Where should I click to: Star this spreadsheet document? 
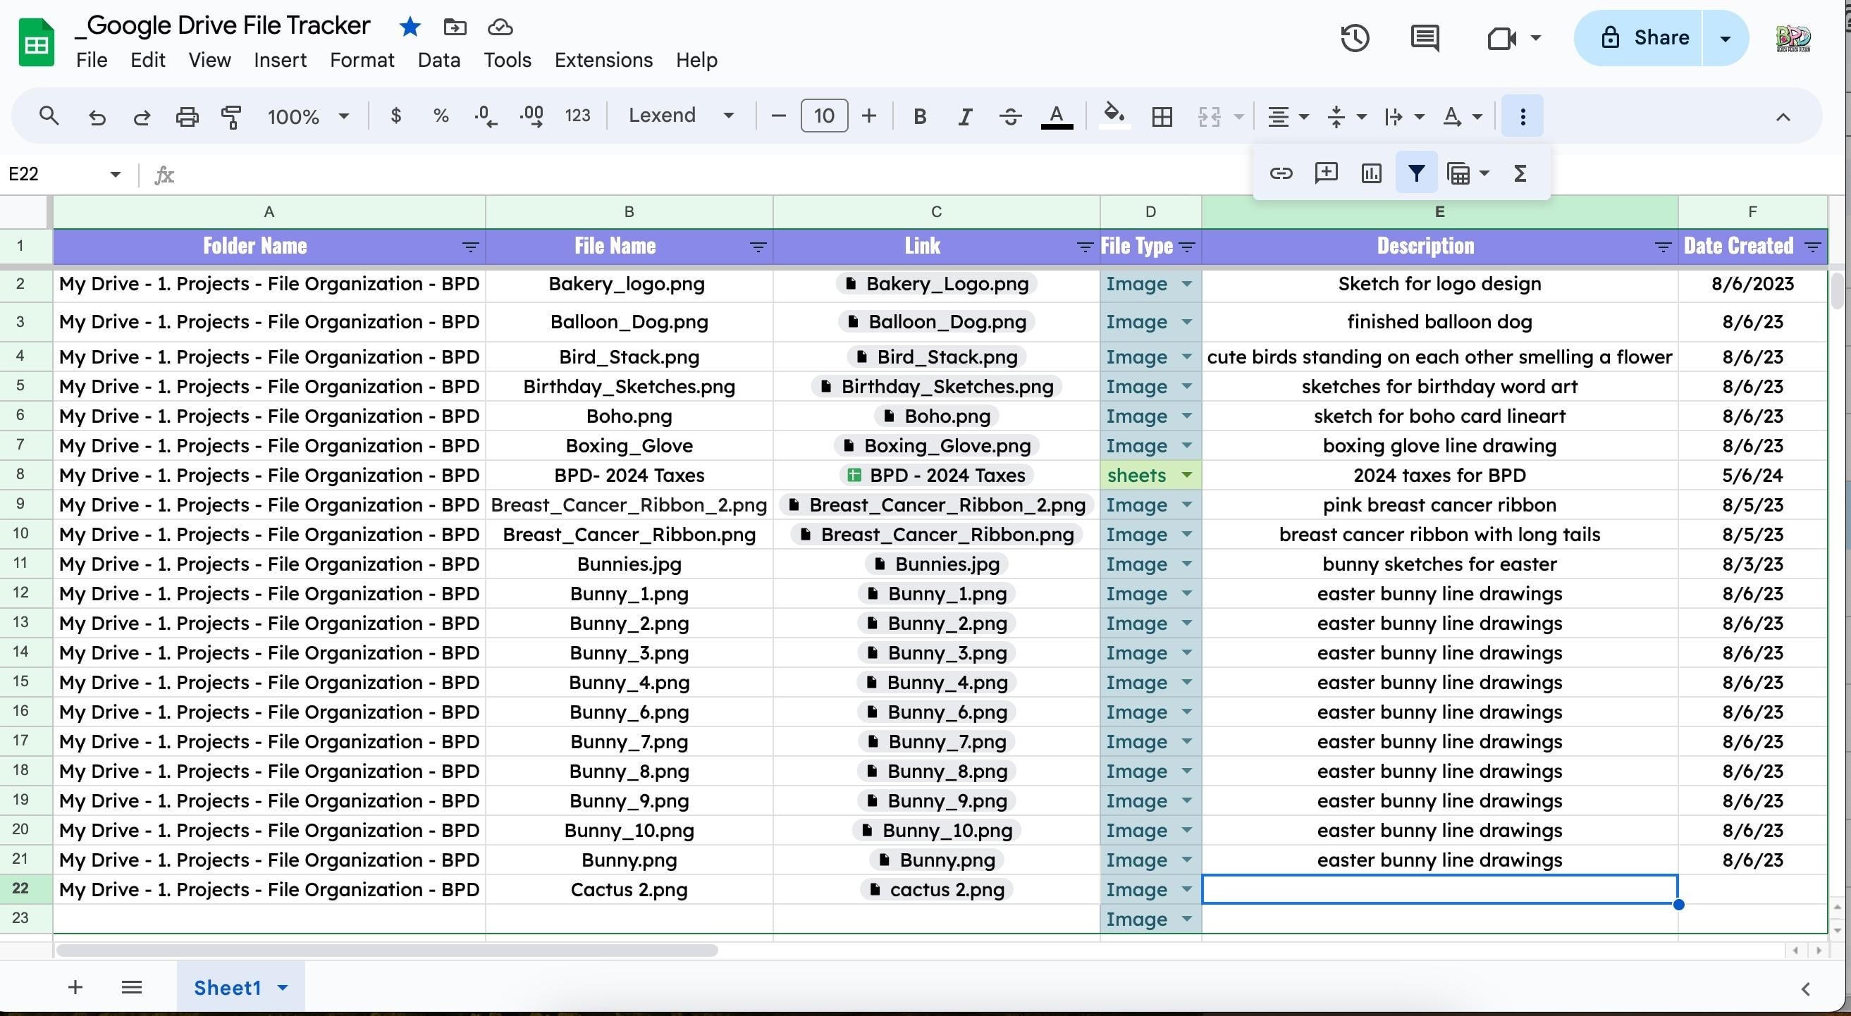click(410, 27)
